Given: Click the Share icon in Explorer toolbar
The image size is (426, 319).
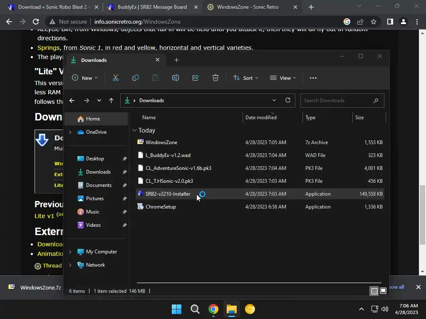Looking at the screenshot, I should point(196,78).
